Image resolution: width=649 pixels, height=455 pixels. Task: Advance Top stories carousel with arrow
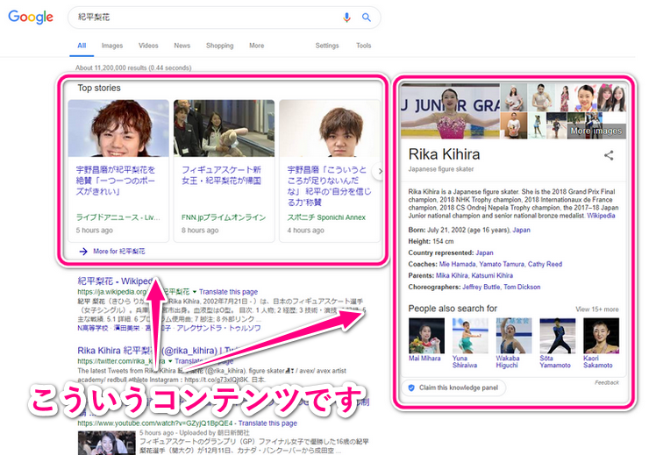[379, 171]
